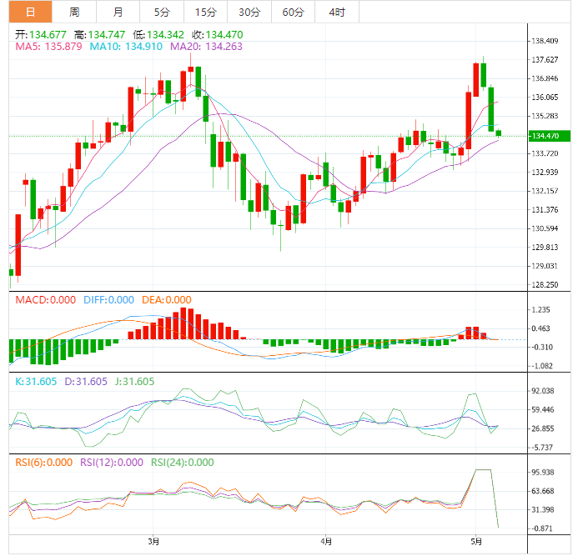Image resolution: width=578 pixels, height=556 pixels.
Task: Select the 日 daily timeframe tab
Action: point(31,12)
